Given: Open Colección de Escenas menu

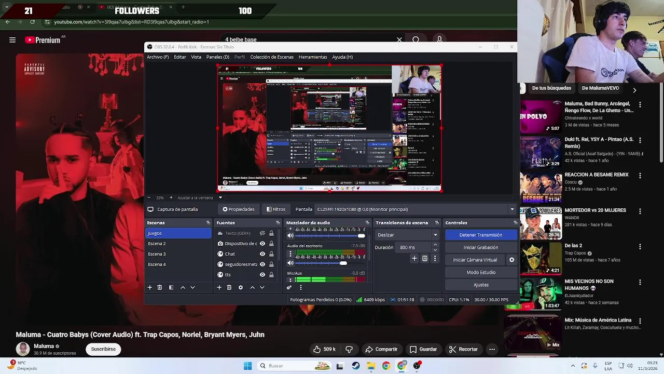Looking at the screenshot, I should point(272,57).
